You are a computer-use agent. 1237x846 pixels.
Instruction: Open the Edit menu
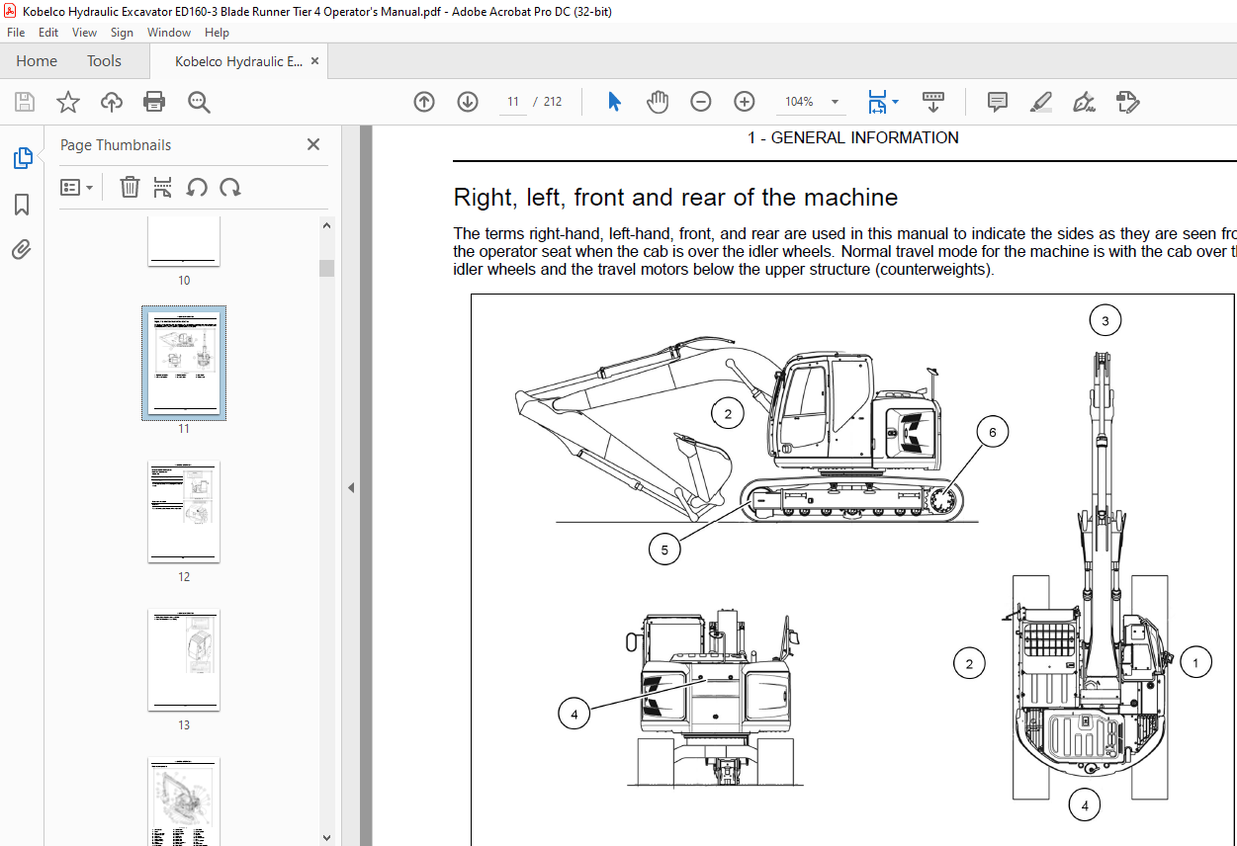click(48, 33)
